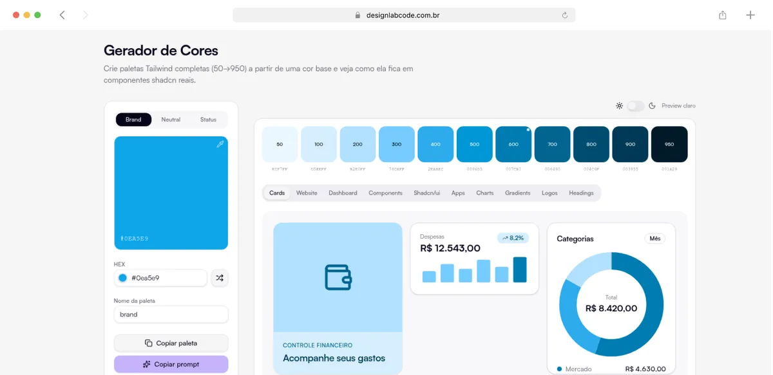Screen dimensions: 773x375
Task: Click the moon icon for dark preview
Action: point(652,105)
